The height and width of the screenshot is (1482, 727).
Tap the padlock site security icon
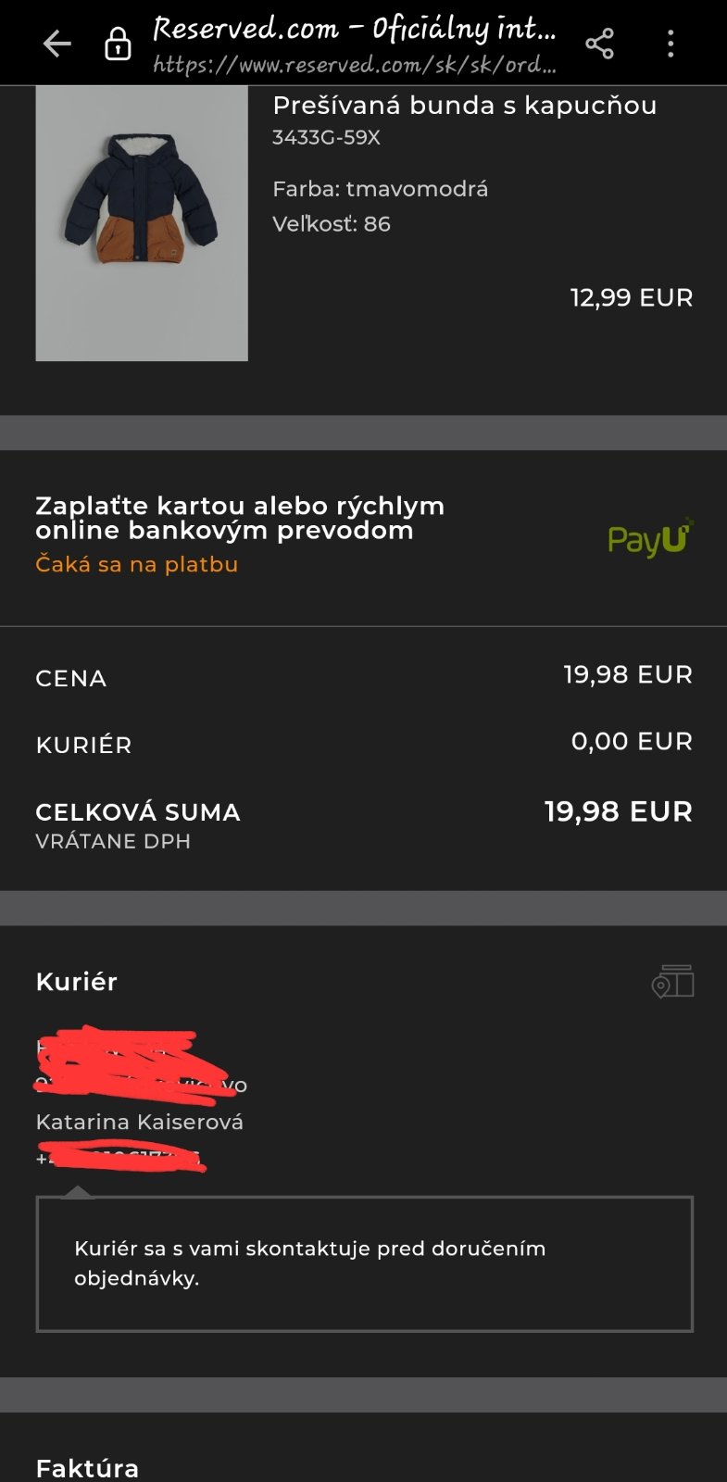[118, 44]
